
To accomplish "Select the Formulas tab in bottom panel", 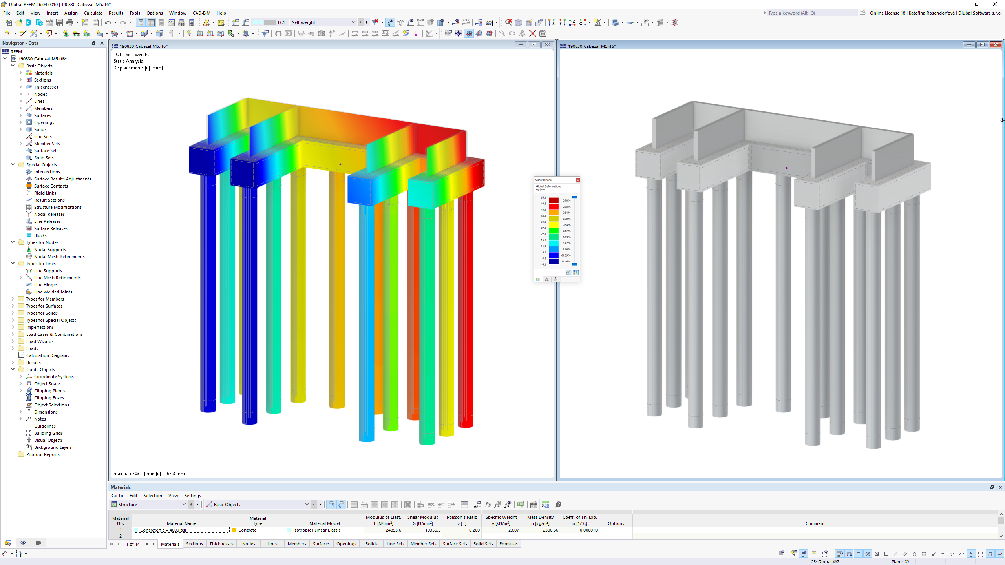I will (509, 543).
